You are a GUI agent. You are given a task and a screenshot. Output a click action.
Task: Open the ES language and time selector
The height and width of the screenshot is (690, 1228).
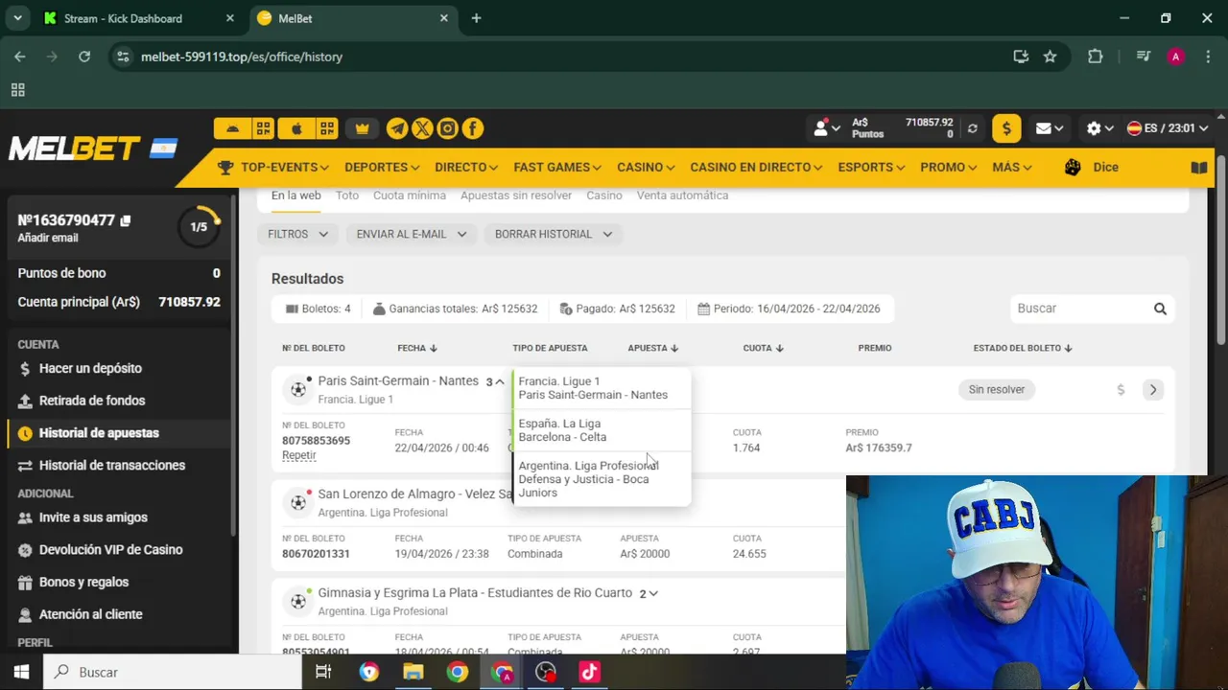pos(1167,128)
